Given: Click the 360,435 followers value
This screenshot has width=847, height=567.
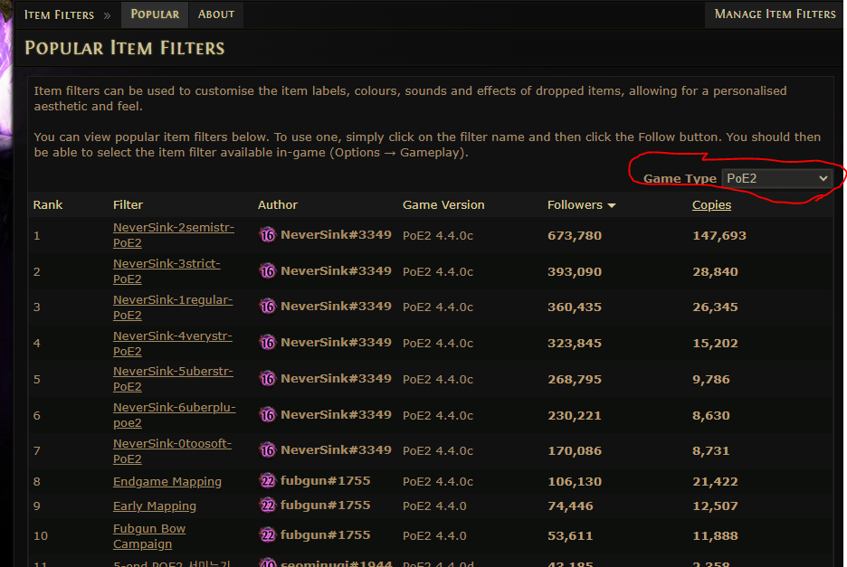Looking at the screenshot, I should 575,307.
